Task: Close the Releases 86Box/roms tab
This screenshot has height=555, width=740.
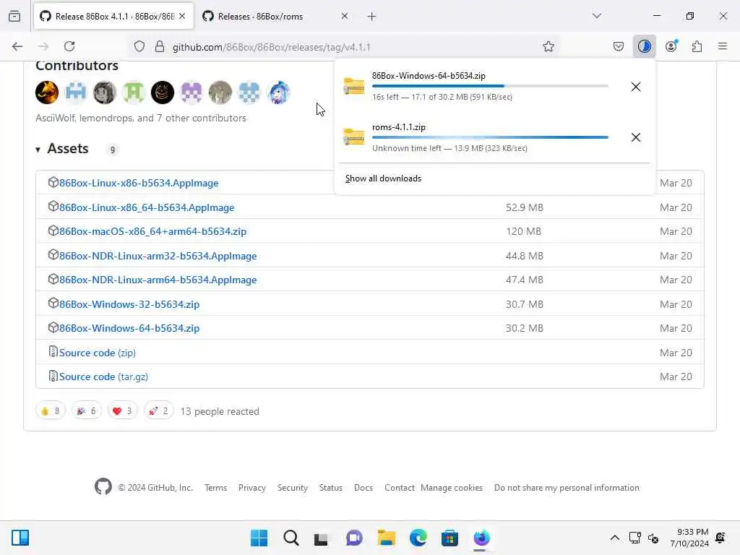Action: tap(345, 16)
